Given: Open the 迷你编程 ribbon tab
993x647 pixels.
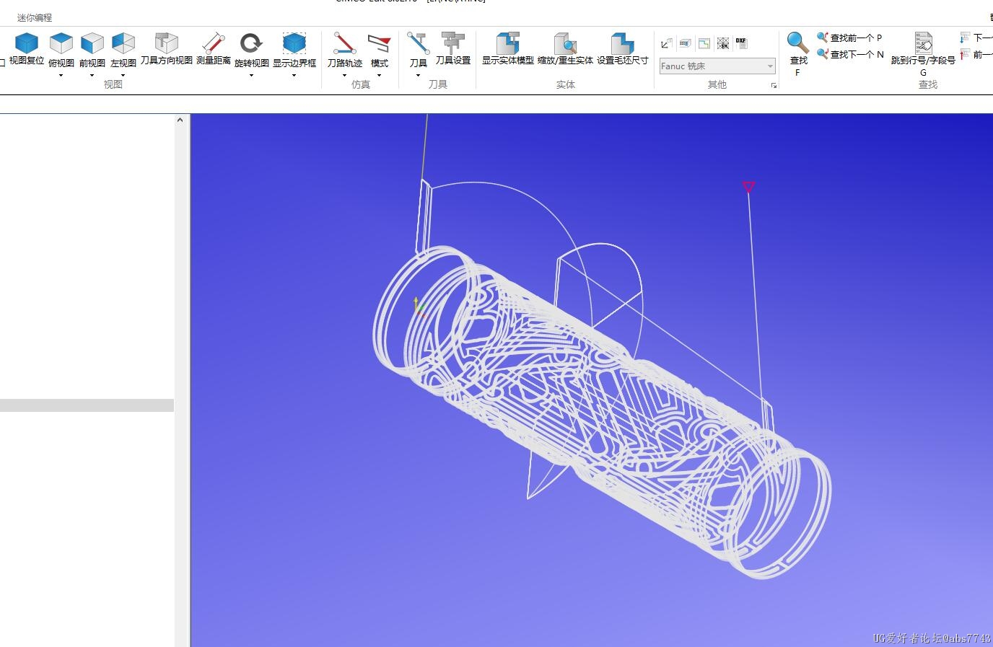Looking at the screenshot, I should point(35,17).
